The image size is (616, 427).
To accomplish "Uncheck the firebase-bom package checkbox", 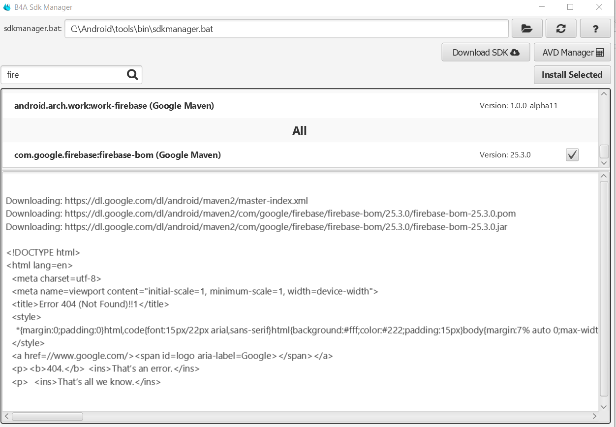I will coord(572,155).
